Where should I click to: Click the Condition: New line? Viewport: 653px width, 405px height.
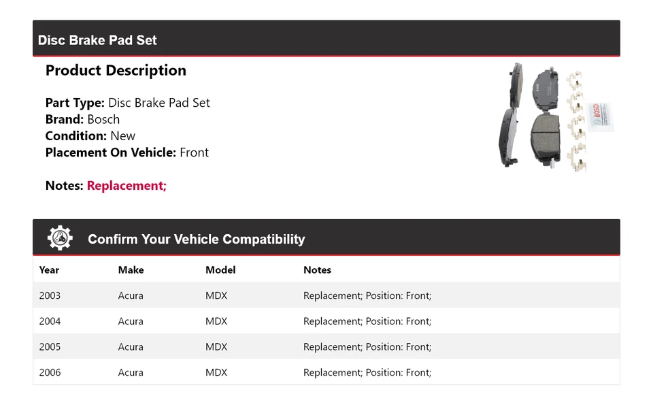[90, 136]
